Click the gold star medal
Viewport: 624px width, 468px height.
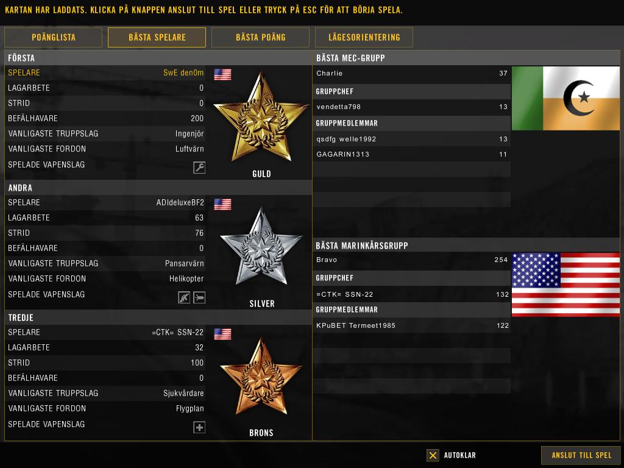pyautogui.click(x=261, y=118)
